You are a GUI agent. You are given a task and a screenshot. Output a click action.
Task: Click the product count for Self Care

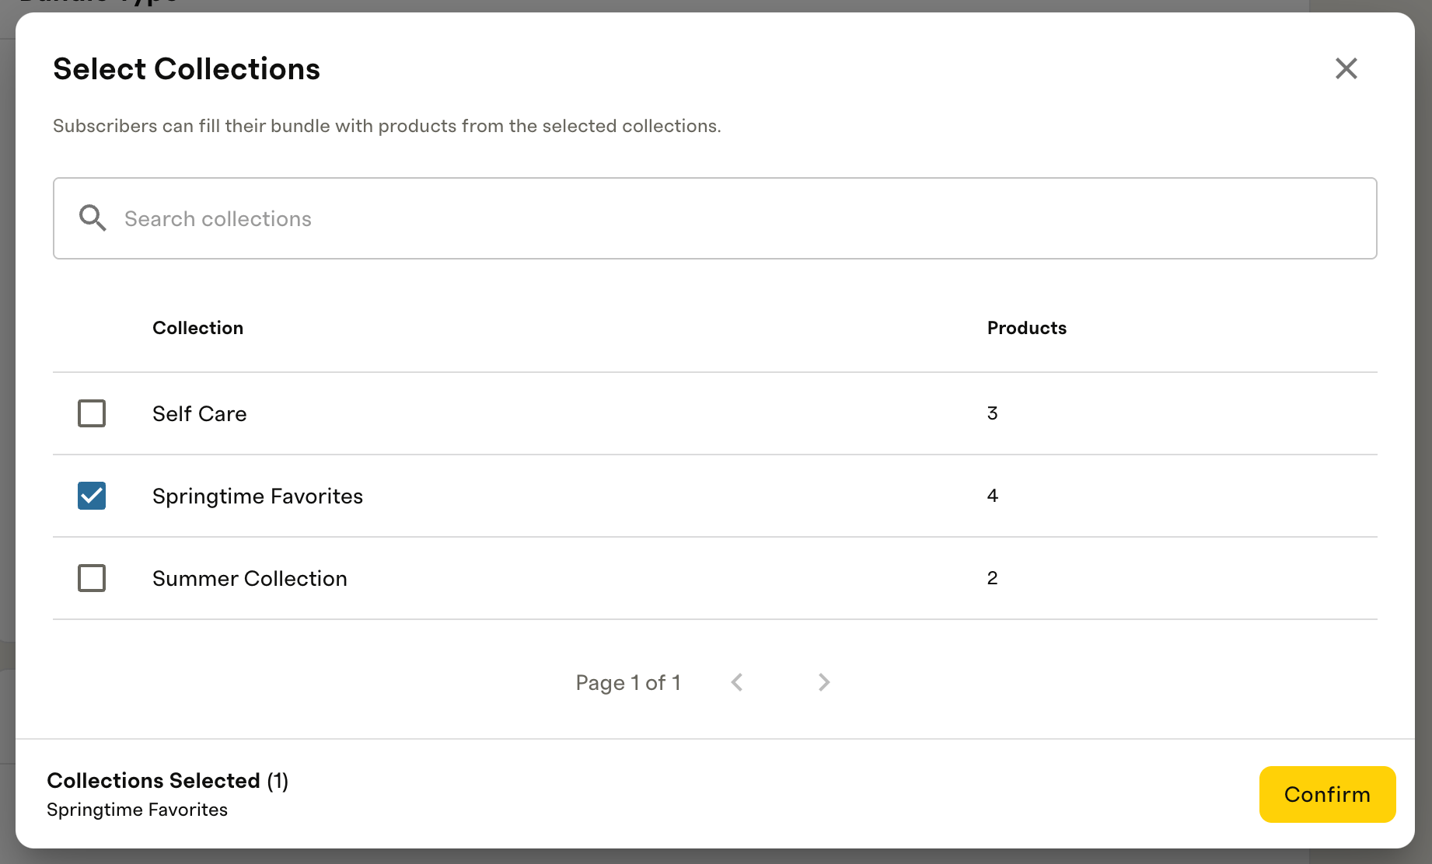[992, 413]
